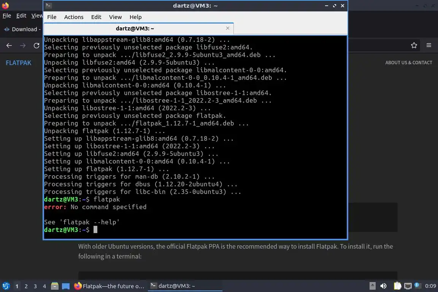Maximize the terminal window
This screenshot has width=438, height=292.
click(334, 6)
